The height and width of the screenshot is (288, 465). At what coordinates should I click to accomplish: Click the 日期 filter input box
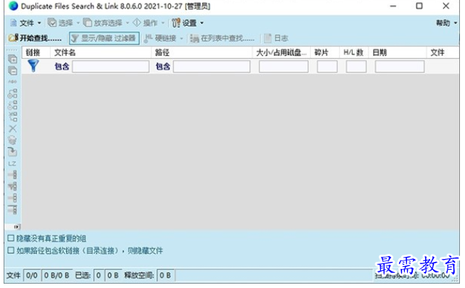click(400, 66)
